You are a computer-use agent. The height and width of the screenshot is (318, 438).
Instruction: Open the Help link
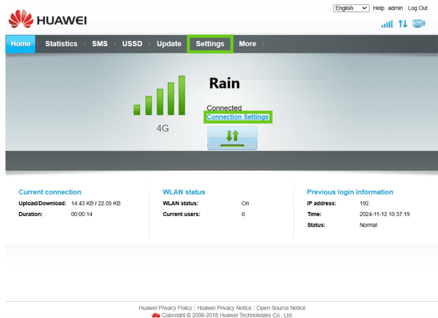point(379,8)
